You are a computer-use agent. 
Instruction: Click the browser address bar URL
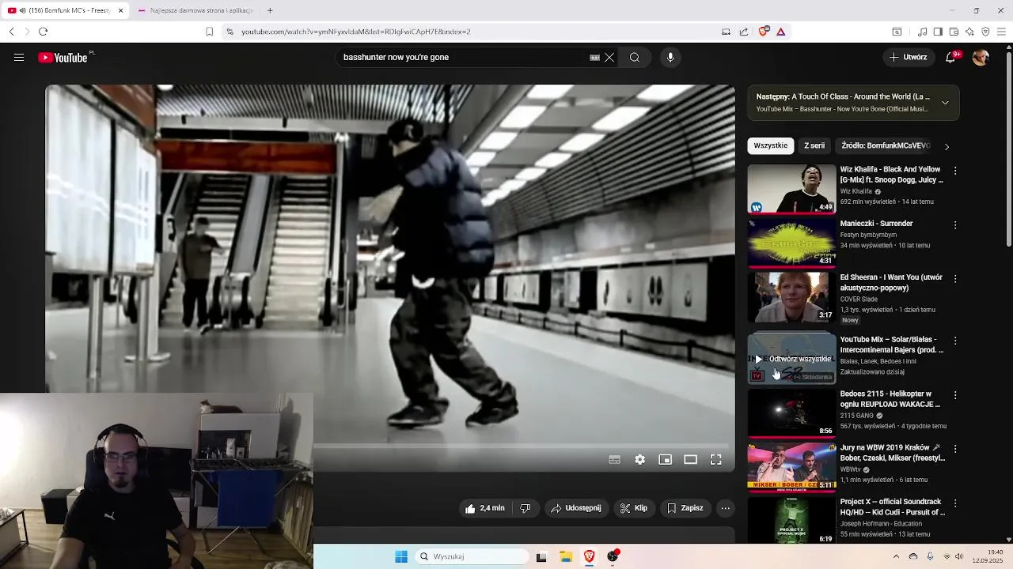(355, 32)
